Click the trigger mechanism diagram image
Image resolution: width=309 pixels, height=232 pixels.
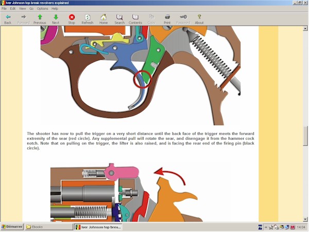[x=141, y=75]
